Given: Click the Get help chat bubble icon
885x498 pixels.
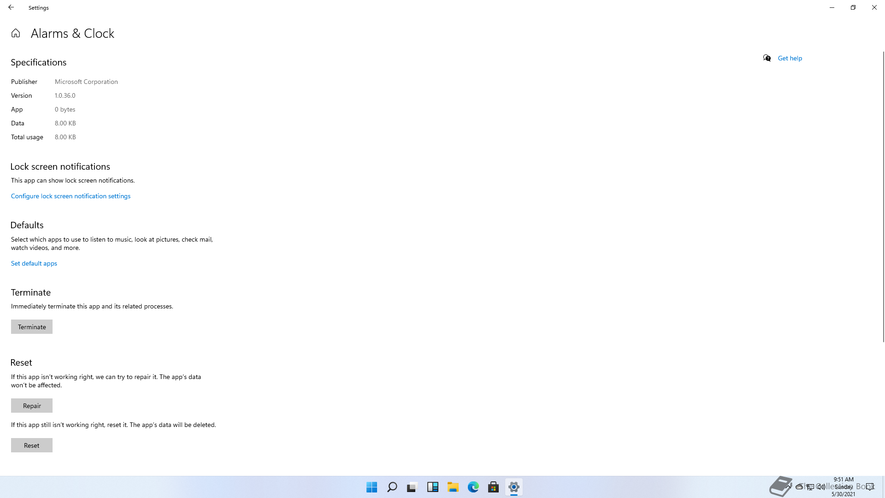Looking at the screenshot, I should pos(767,58).
